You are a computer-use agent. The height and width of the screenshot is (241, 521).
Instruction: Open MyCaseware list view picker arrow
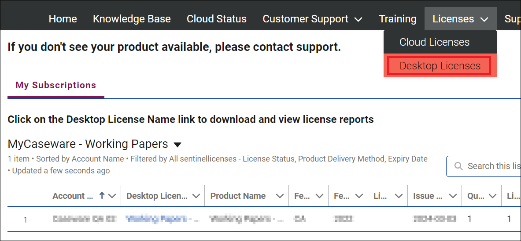point(177,144)
